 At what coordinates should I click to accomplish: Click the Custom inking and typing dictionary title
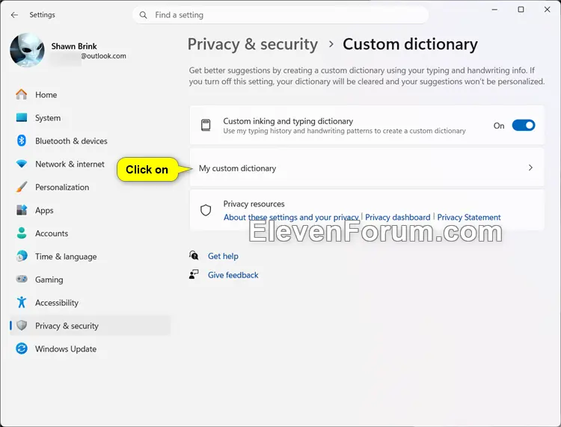pyautogui.click(x=288, y=121)
